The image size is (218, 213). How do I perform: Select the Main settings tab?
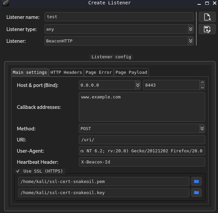(30, 72)
